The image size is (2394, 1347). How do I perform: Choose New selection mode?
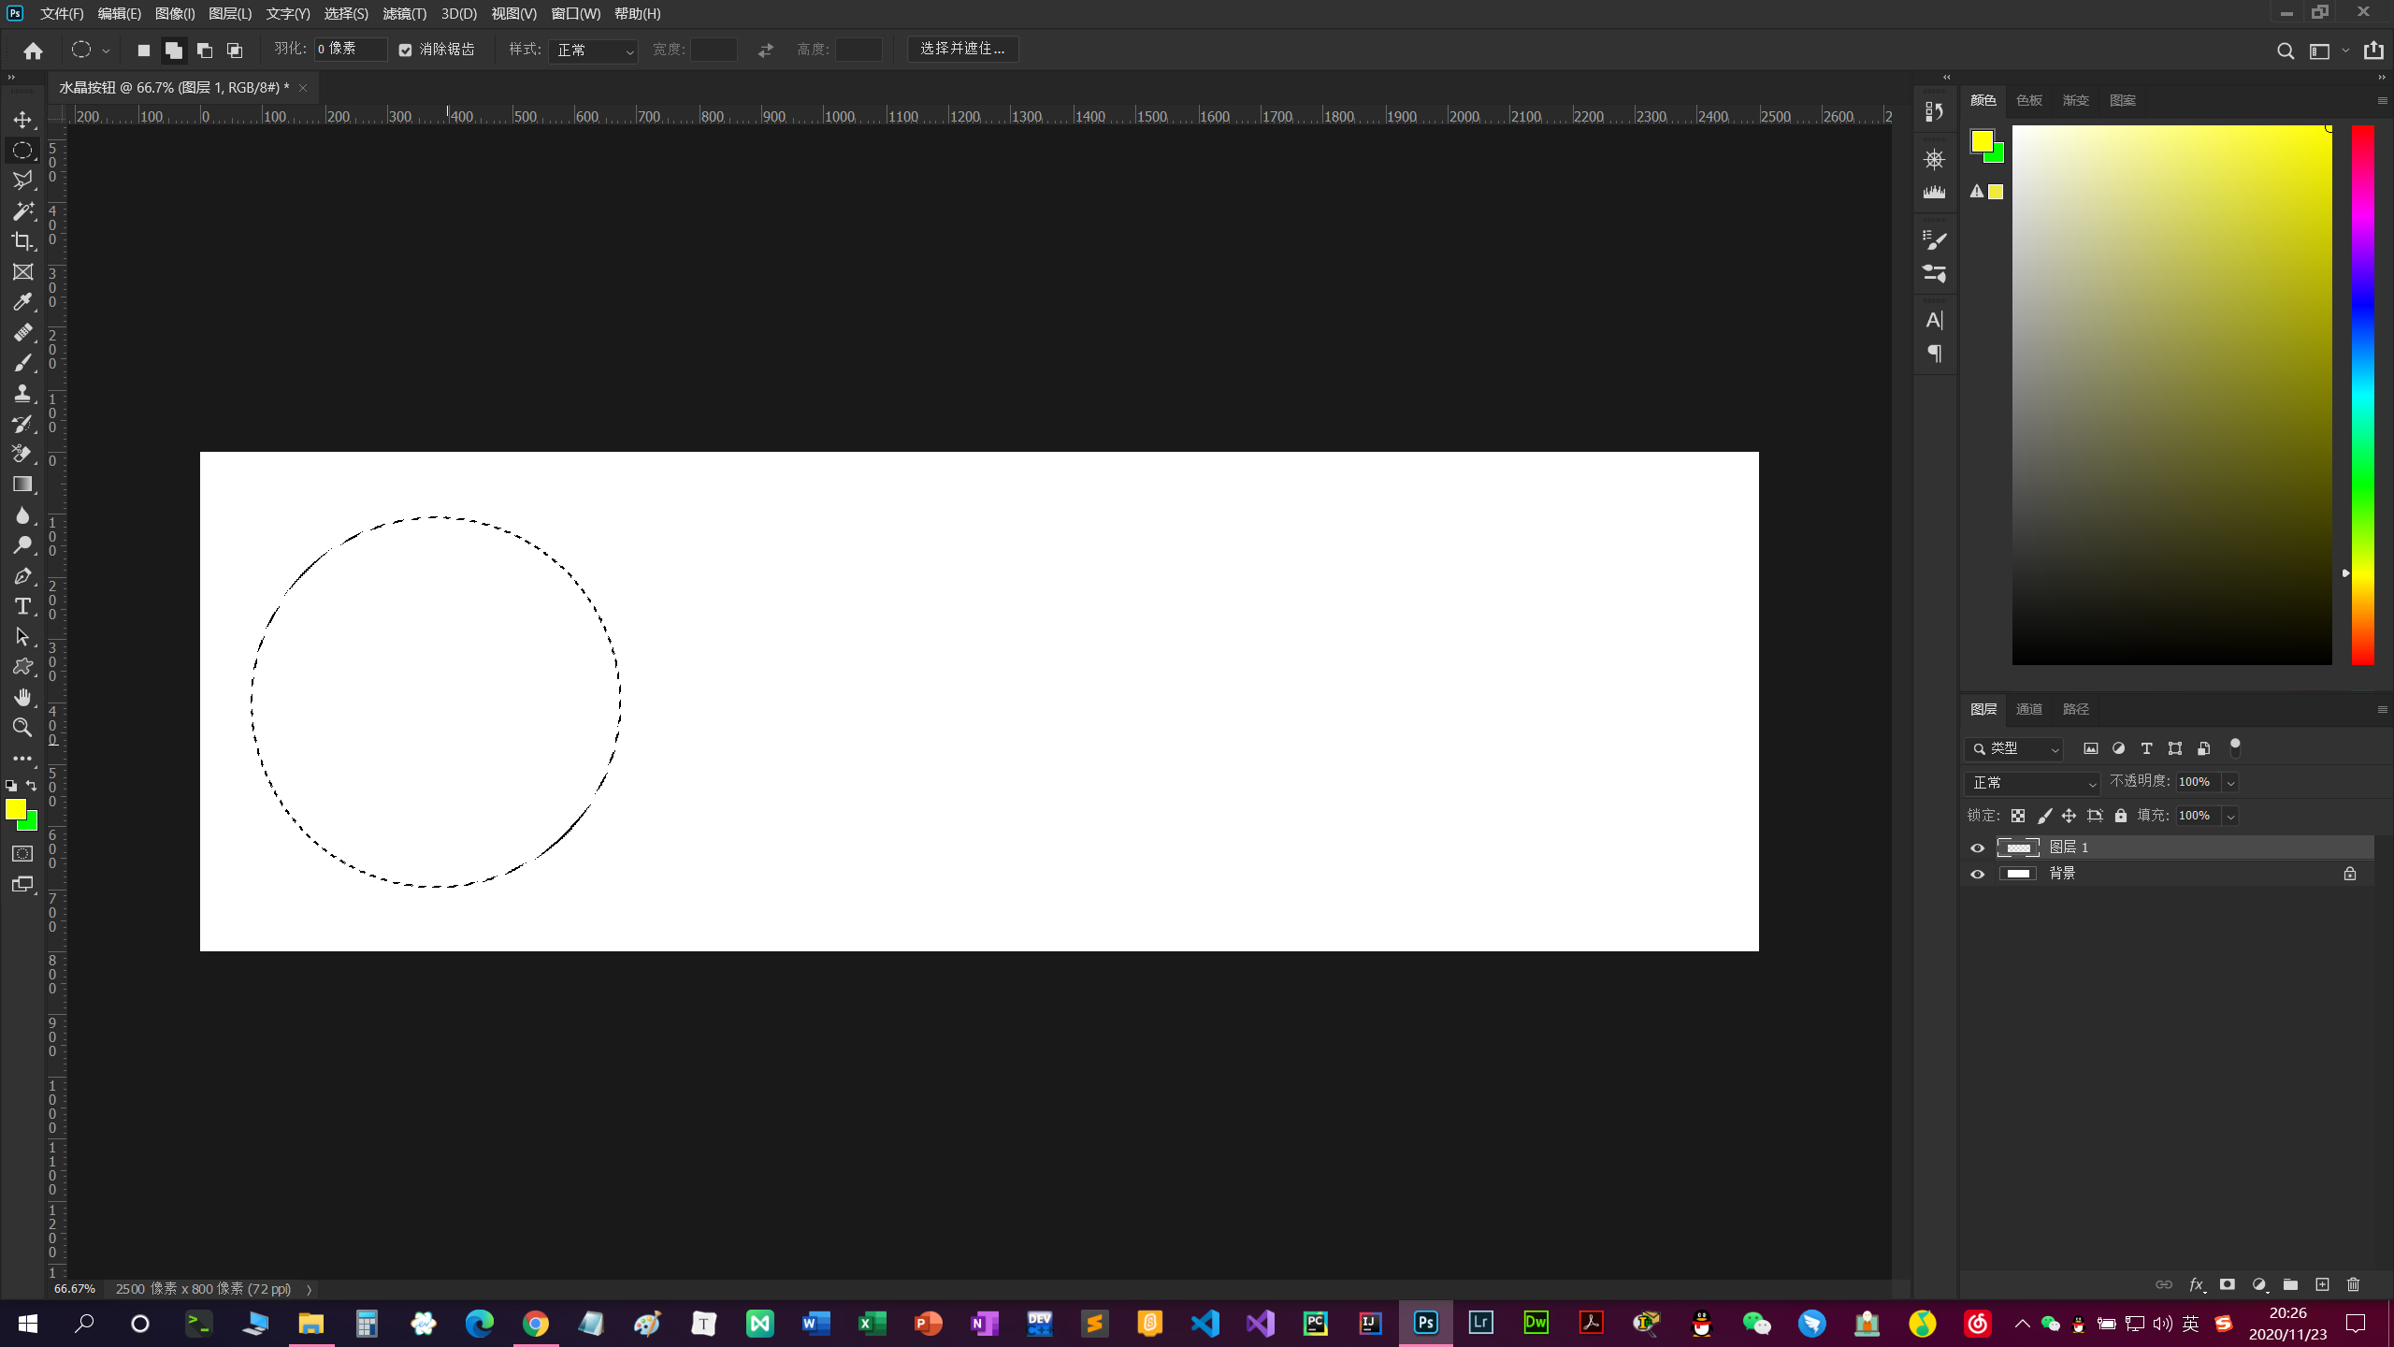coord(143,51)
